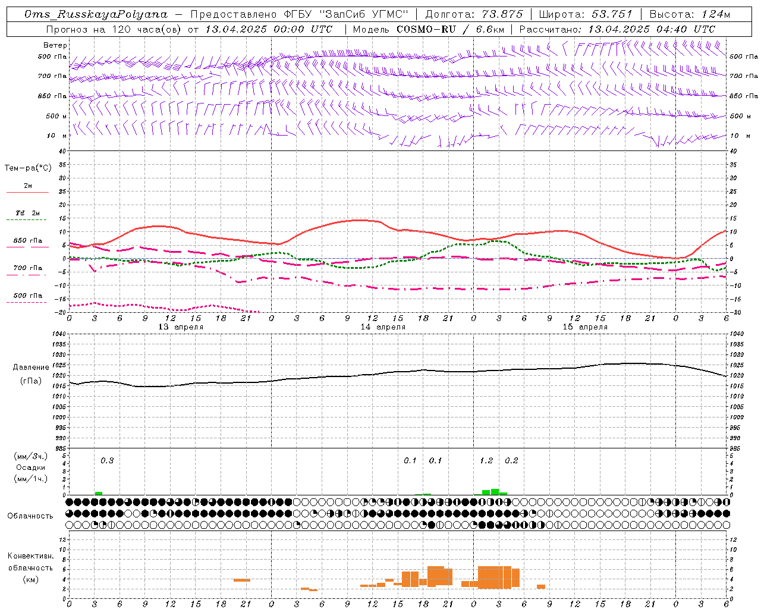Click the Oms_RusskayaPolyana station title
The width and height of the screenshot is (761, 609).
coord(96,14)
